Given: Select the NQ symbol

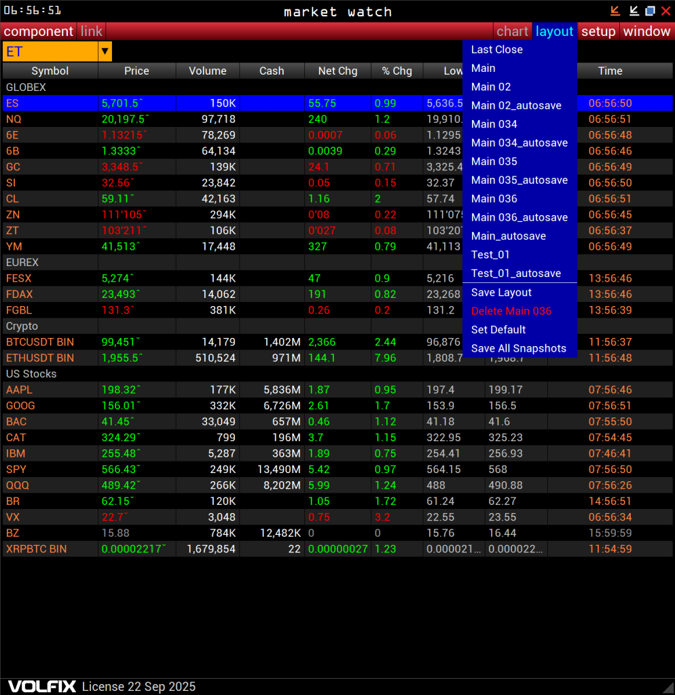Looking at the screenshot, I should pos(14,119).
